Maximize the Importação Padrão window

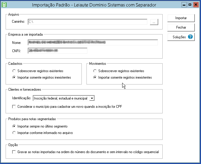click(x=190, y=5)
